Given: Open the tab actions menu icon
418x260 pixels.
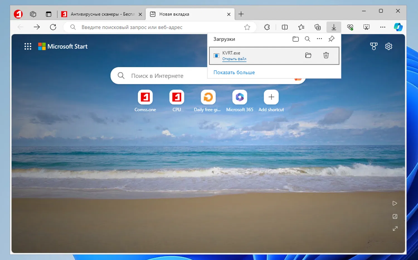Looking at the screenshot, I should (48, 14).
